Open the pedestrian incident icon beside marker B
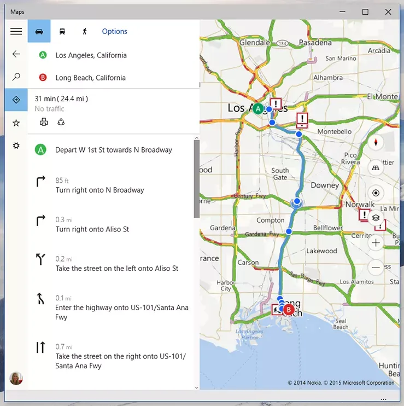 click(x=277, y=309)
